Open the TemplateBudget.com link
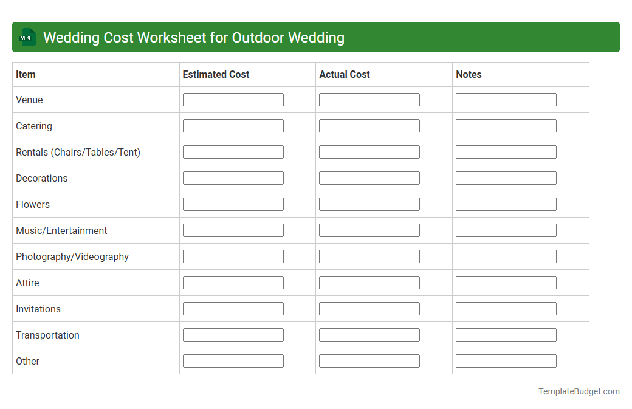Screen dimensions: 632x409 [579, 391]
